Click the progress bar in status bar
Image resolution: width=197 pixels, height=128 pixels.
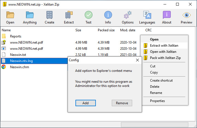coord(155,125)
